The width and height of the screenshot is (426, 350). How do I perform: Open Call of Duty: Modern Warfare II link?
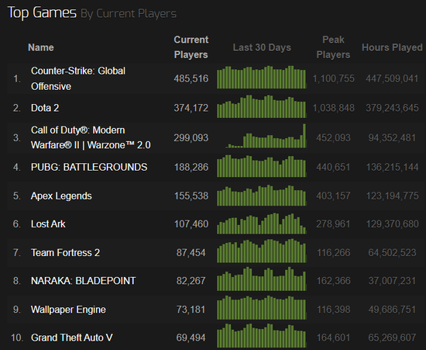coord(91,137)
